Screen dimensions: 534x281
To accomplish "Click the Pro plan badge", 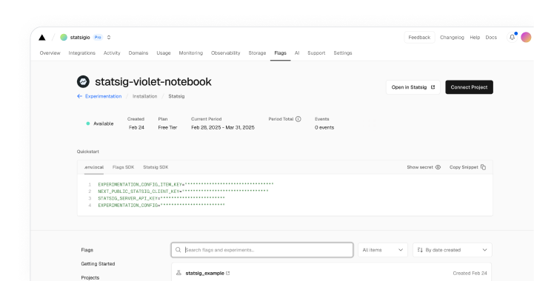I will [98, 38].
